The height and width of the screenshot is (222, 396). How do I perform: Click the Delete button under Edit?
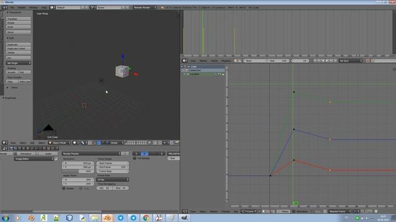(x=19, y=52)
